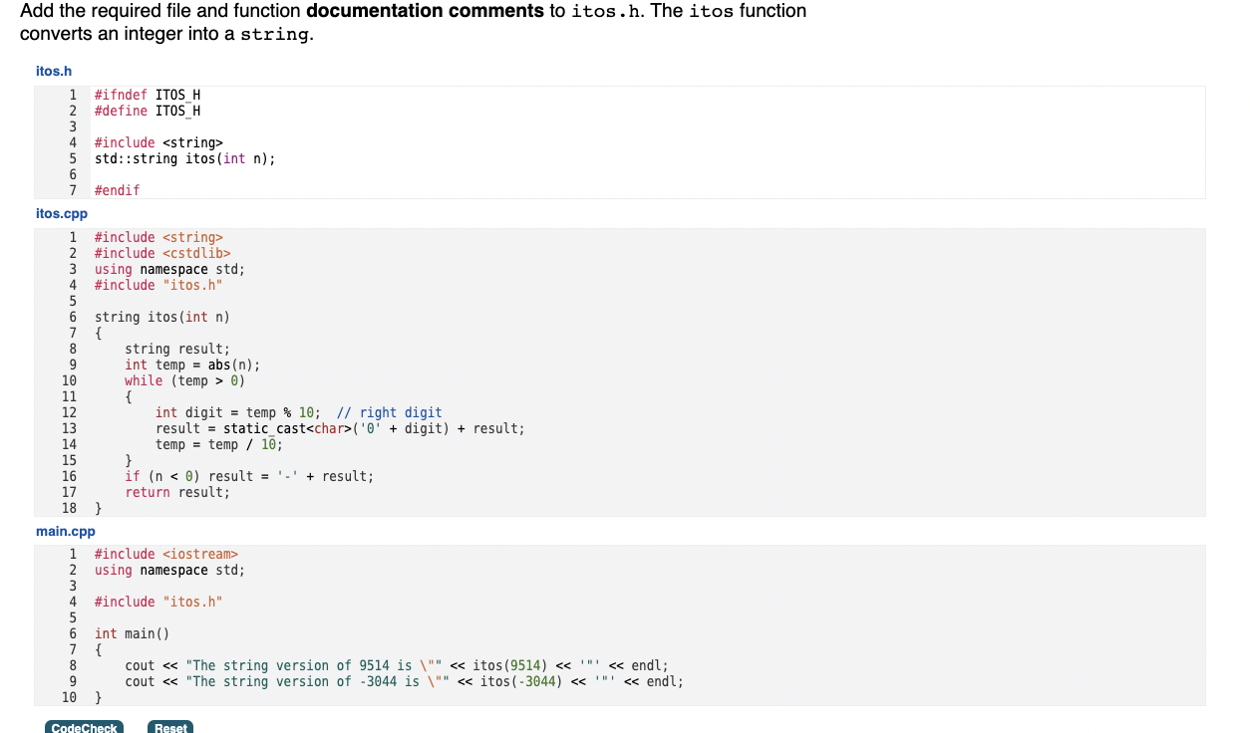Click the return result statement

pyautogui.click(x=179, y=492)
